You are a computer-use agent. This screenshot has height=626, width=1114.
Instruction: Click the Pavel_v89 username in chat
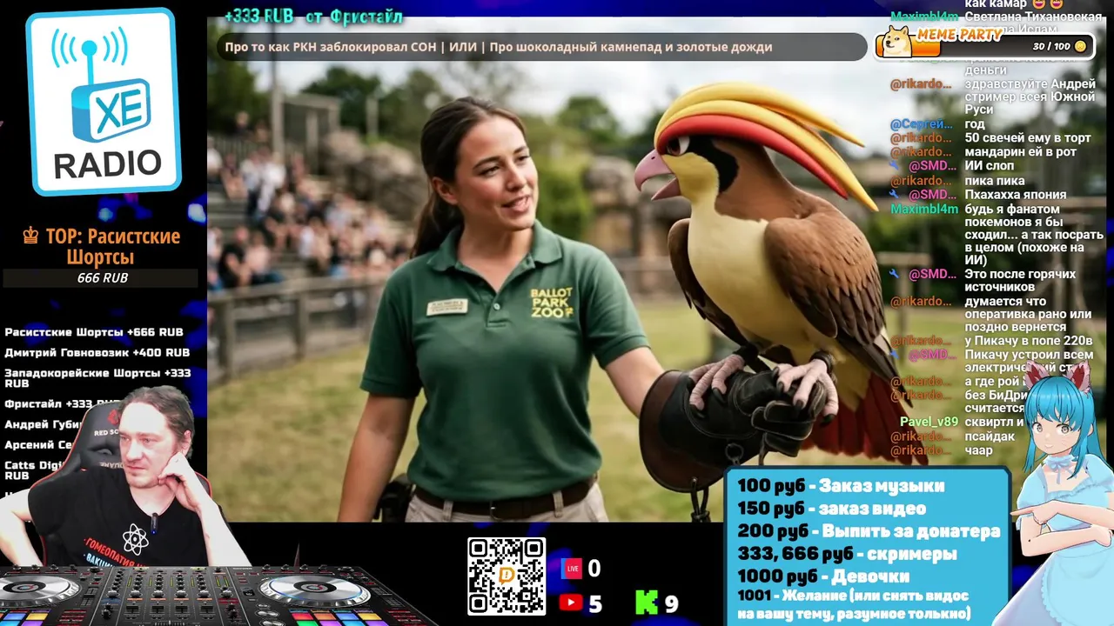pyautogui.click(x=929, y=422)
